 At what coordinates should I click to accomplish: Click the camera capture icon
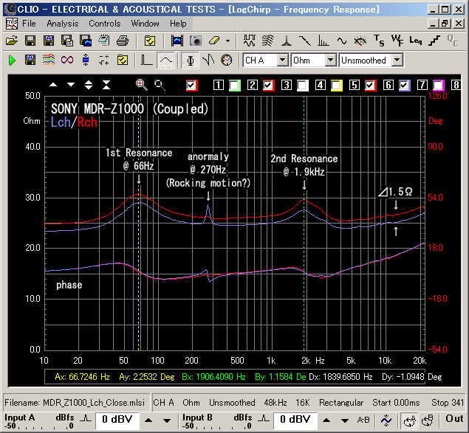click(196, 41)
